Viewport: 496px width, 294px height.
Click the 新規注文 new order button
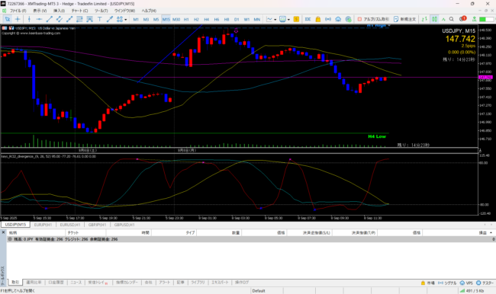click(x=405, y=19)
